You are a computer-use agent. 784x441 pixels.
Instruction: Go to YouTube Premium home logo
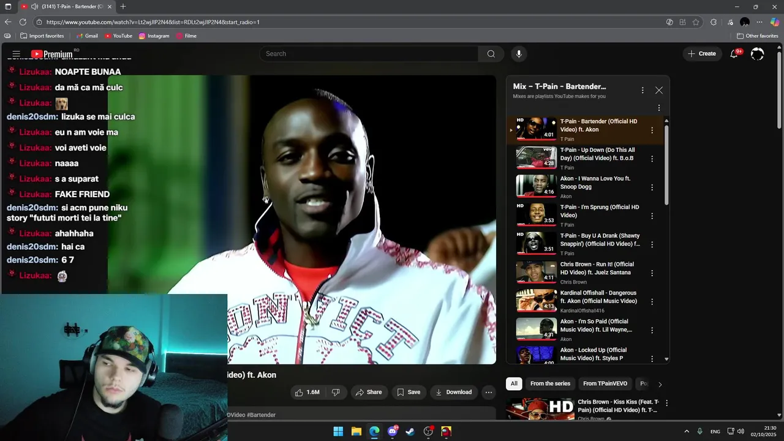point(52,54)
